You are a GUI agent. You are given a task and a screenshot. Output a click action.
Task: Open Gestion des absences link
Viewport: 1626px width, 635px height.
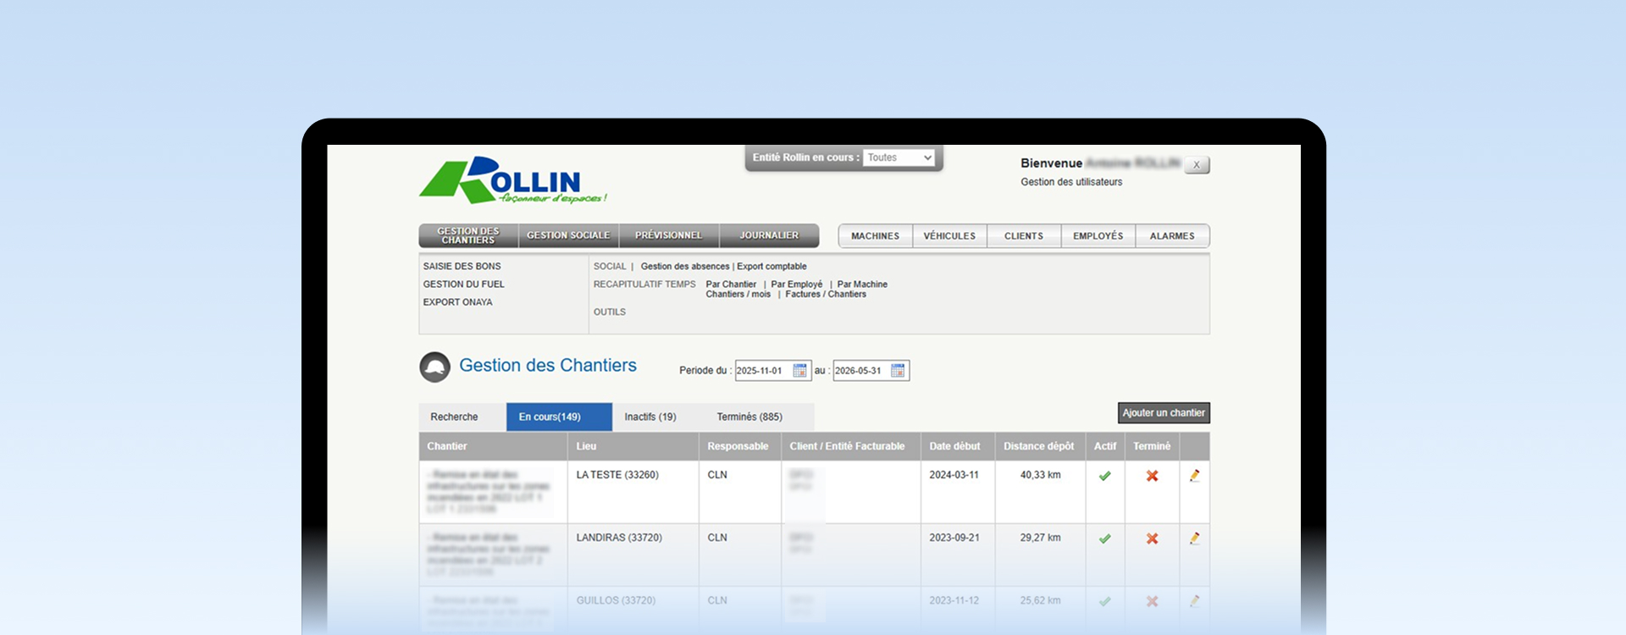pos(685,267)
